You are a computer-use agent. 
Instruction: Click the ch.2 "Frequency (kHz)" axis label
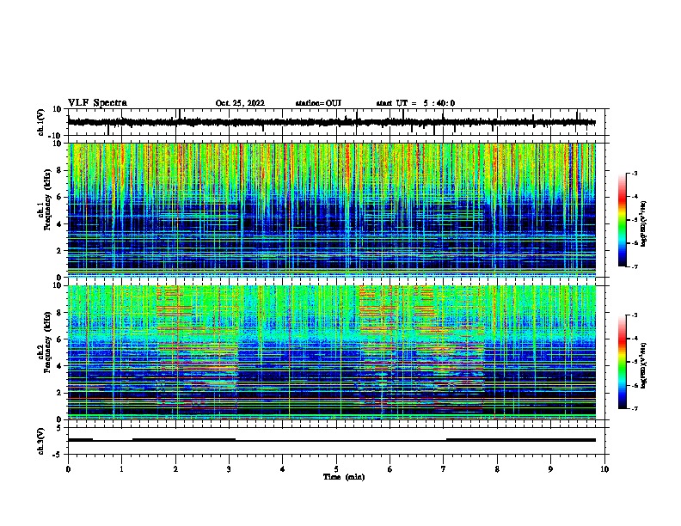[x=47, y=342]
